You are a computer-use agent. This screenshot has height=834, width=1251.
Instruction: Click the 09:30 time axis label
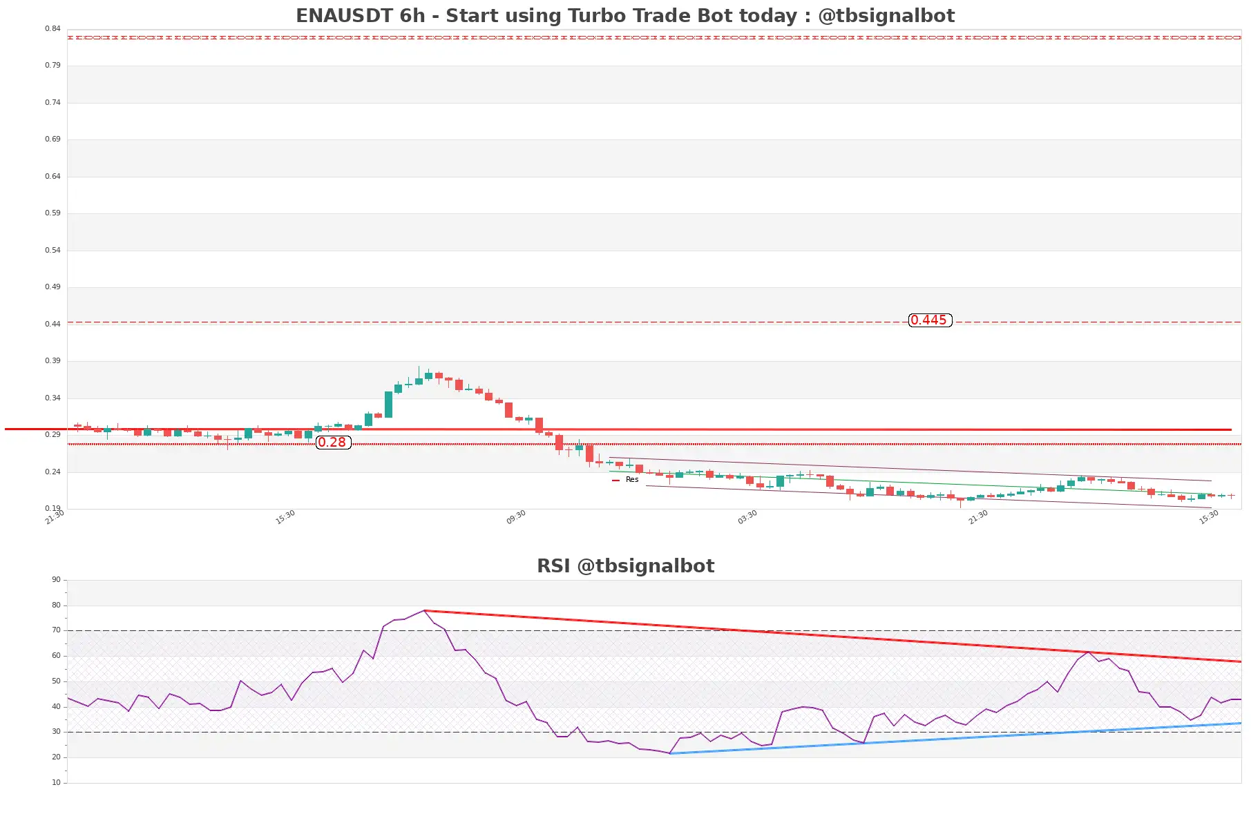(516, 517)
